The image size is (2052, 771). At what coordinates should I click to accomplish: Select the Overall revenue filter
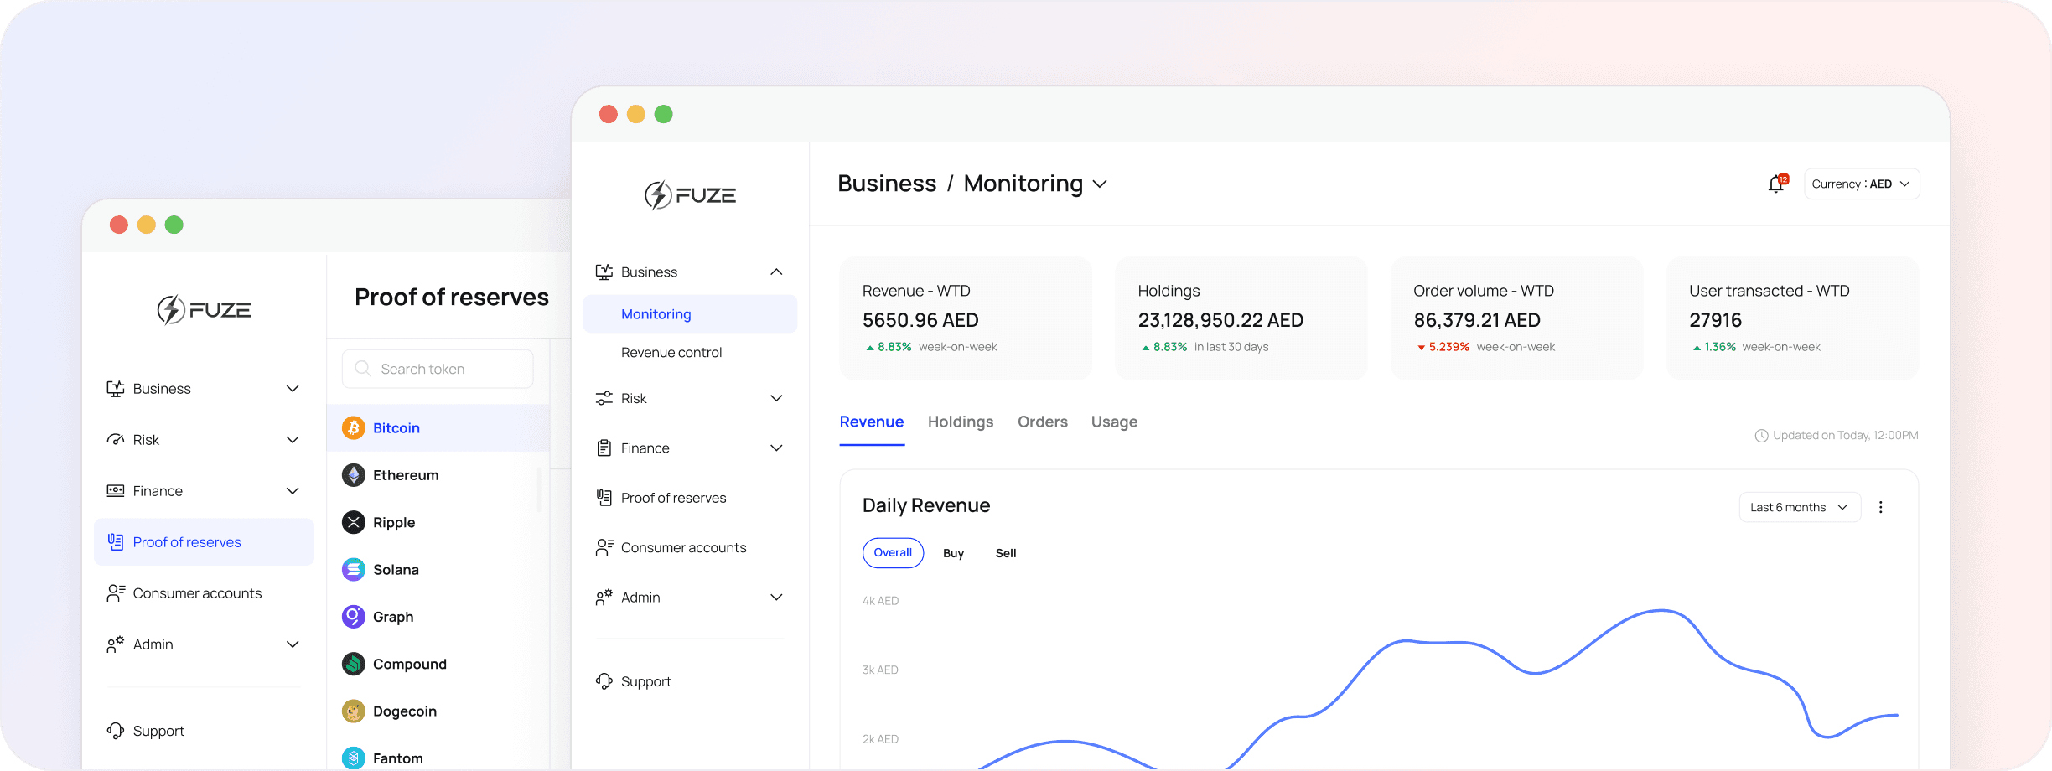[x=893, y=553]
